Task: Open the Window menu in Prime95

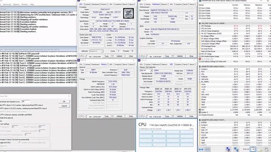Action: coord(25,4)
